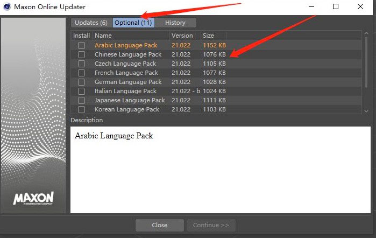This screenshot has width=376, height=238.
Task: Switch to the Updates (6) tab
Action: 91,23
